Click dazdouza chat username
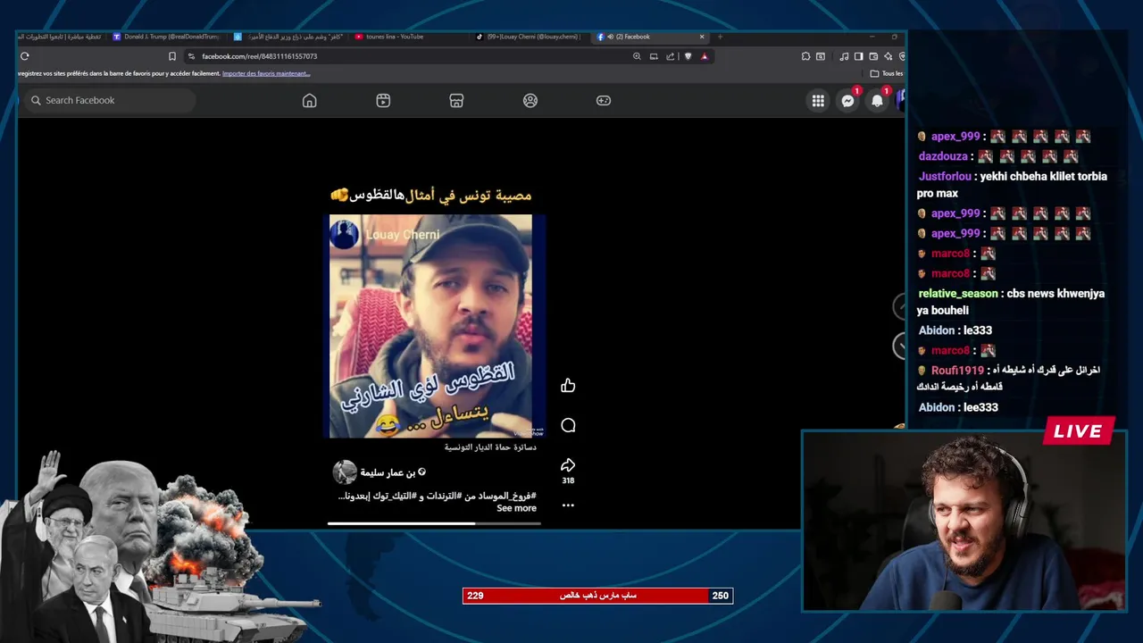 tap(943, 156)
